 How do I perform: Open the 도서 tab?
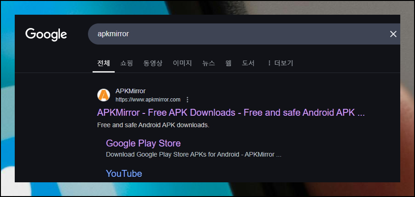(x=248, y=63)
